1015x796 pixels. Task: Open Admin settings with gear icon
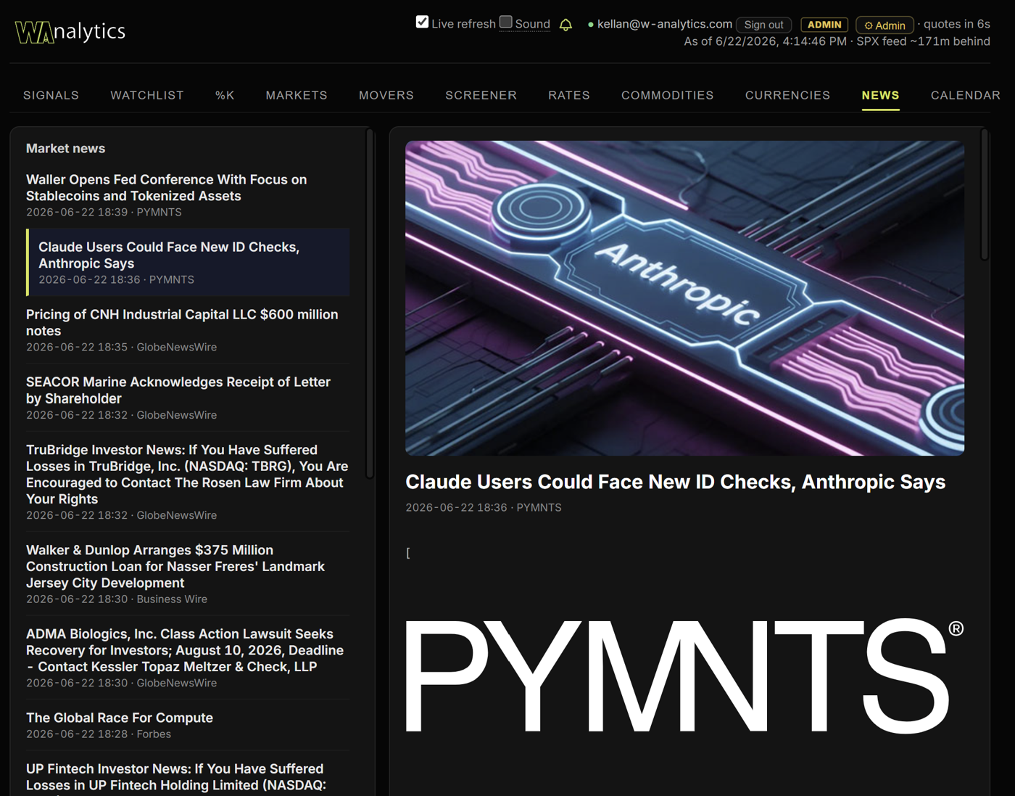pos(884,25)
